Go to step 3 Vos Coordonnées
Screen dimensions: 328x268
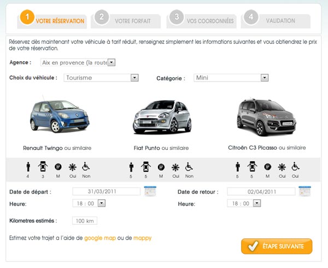(x=201, y=19)
